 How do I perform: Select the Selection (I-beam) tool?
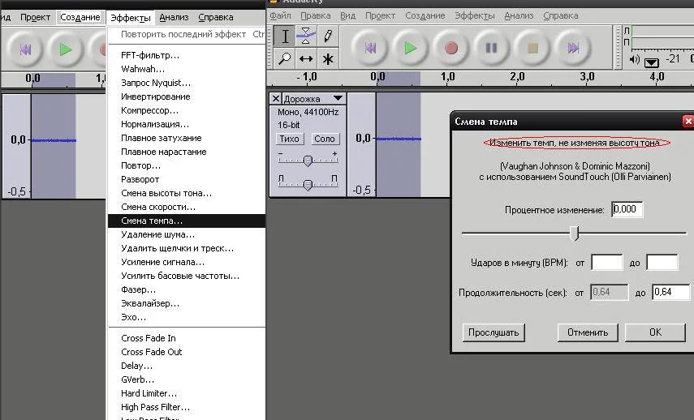(x=285, y=36)
